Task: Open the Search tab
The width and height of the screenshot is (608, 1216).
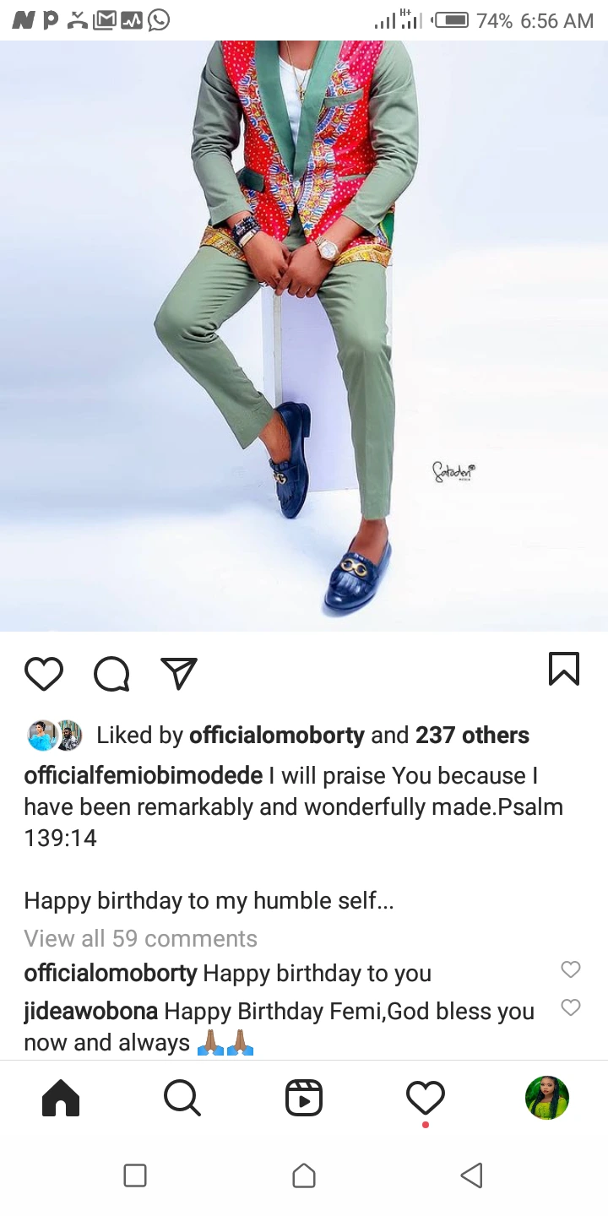Action: click(182, 1099)
